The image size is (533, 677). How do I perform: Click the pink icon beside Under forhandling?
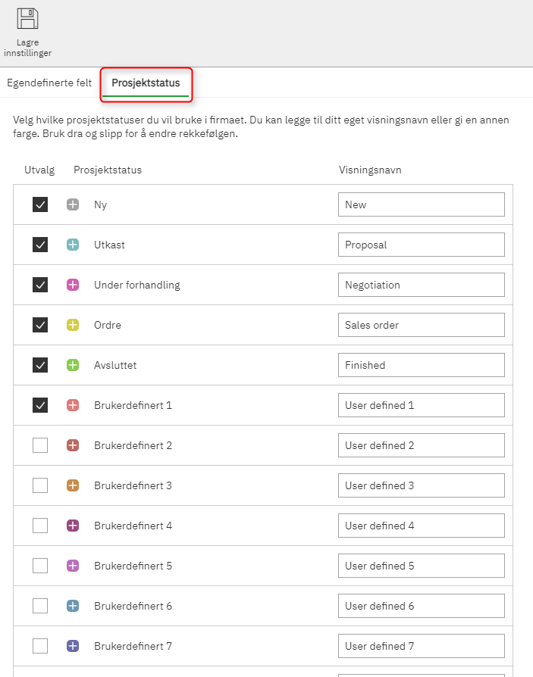coord(73,285)
